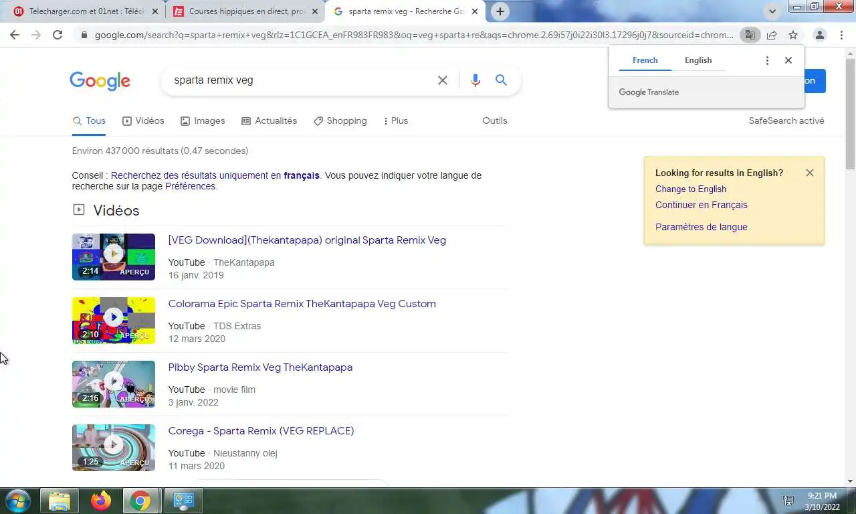Open the Windows Start button
Screen dimensions: 856x514
[x=18, y=501]
